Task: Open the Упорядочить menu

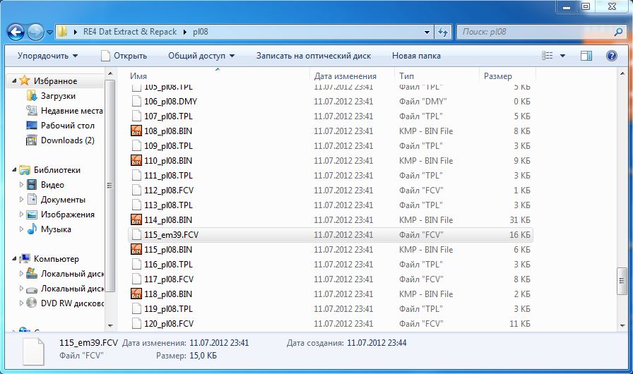Action: coord(47,56)
